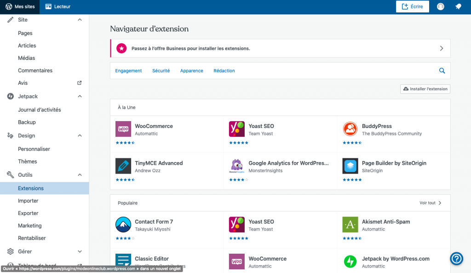Image resolution: width=471 pixels, height=273 pixels.
Task: Open Thèmes in sidebar
Action: [x=27, y=162]
